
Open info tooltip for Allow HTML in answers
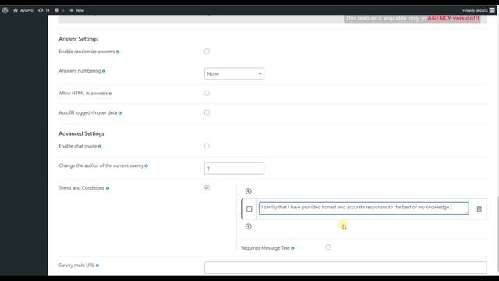(x=111, y=94)
